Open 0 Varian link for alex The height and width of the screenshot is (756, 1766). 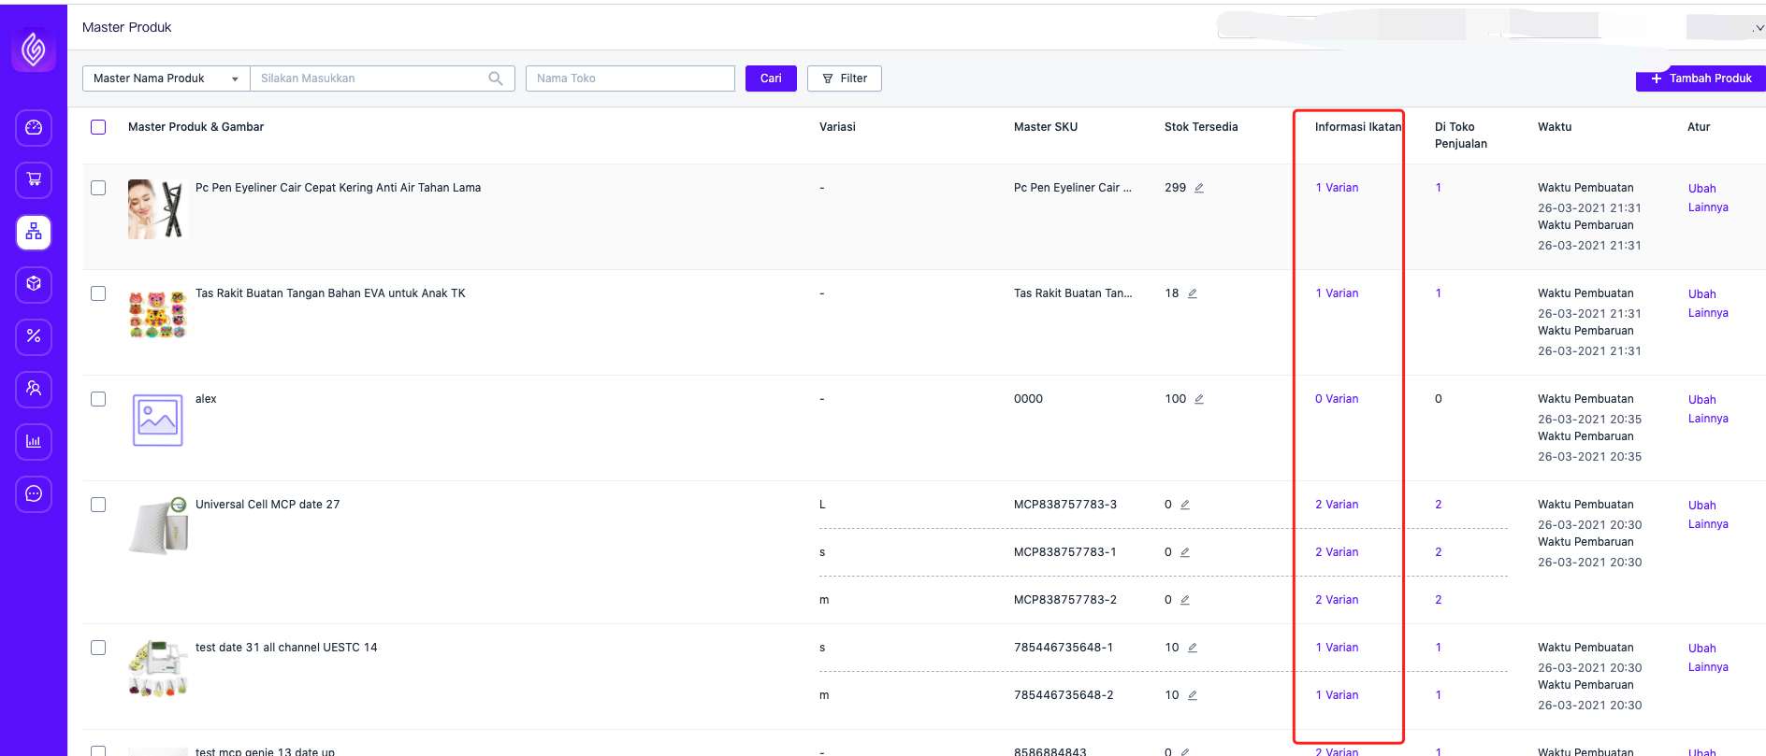(x=1337, y=399)
